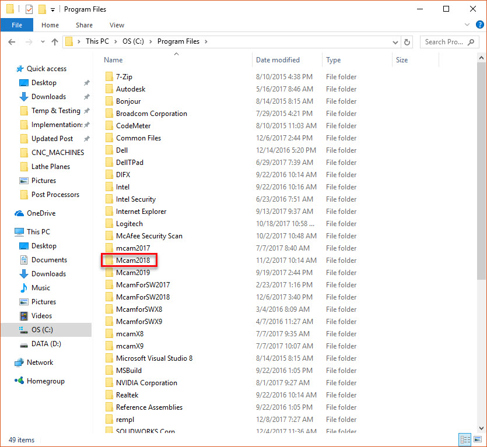
Task: Expand the ribbon with the chevron
Action: click(x=467, y=24)
